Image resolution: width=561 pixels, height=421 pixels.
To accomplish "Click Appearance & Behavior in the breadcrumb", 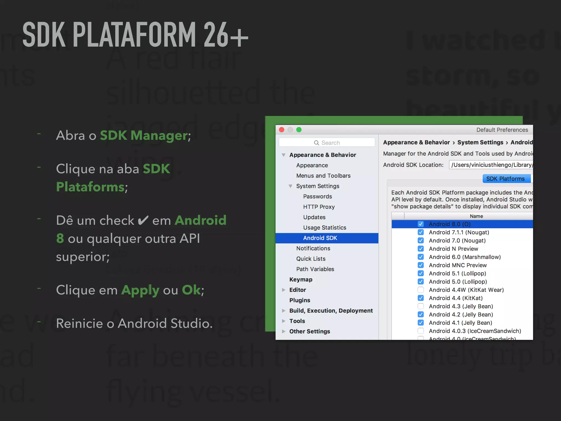I will [x=416, y=143].
